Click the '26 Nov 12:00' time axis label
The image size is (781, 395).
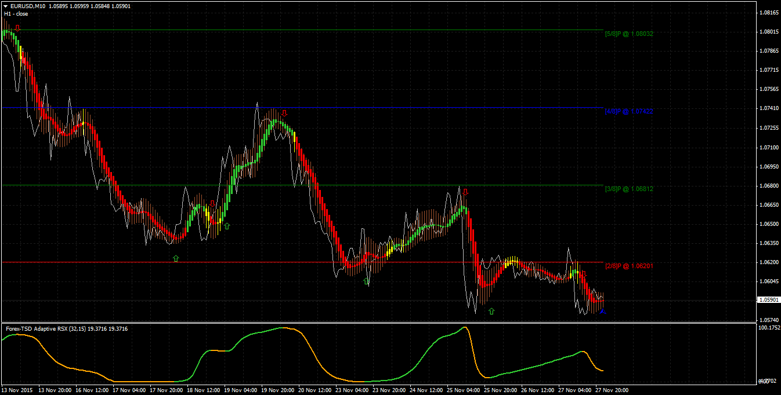(x=537, y=390)
